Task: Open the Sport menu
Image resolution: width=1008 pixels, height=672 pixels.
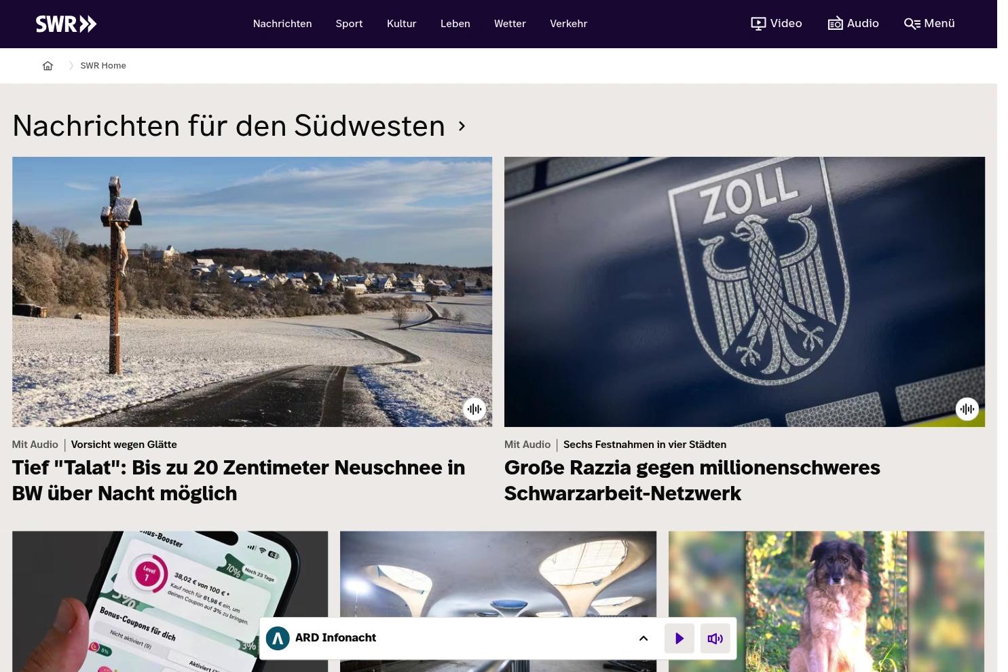Action: tap(349, 24)
